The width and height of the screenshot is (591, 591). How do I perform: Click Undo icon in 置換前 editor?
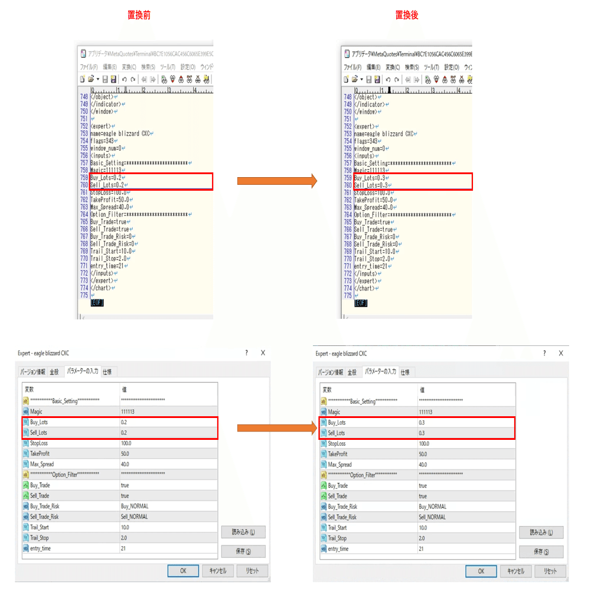coord(125,79)
